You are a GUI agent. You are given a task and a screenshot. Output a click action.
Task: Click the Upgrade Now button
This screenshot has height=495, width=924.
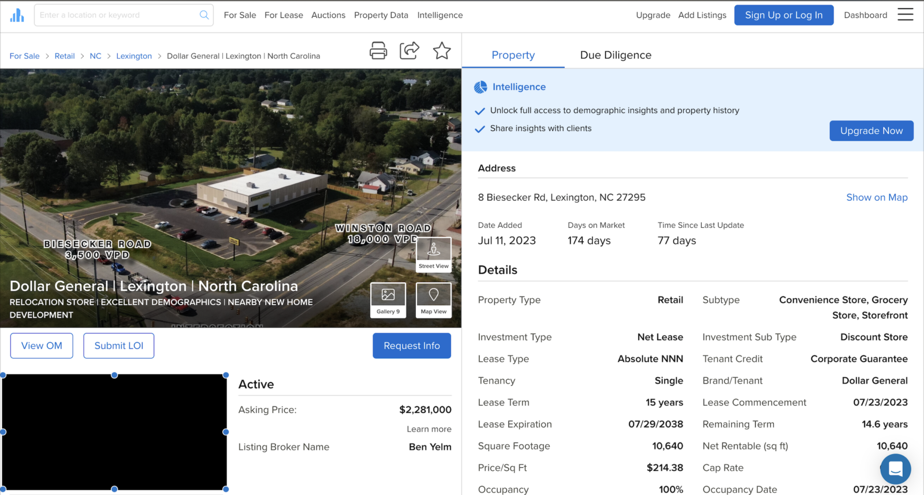pos(871,131)
